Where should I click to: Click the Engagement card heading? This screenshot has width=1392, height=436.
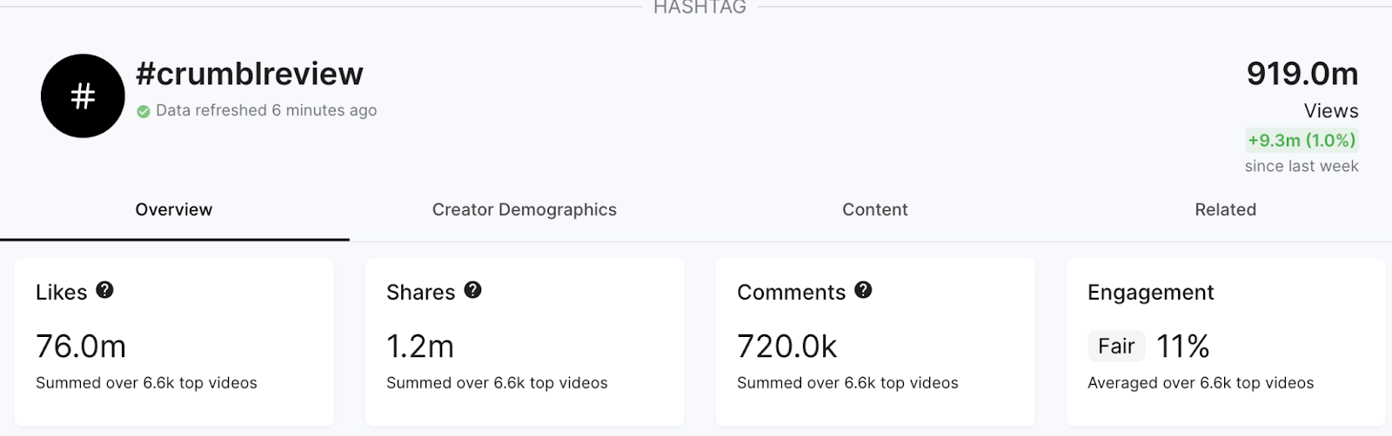pos(1150,293)
